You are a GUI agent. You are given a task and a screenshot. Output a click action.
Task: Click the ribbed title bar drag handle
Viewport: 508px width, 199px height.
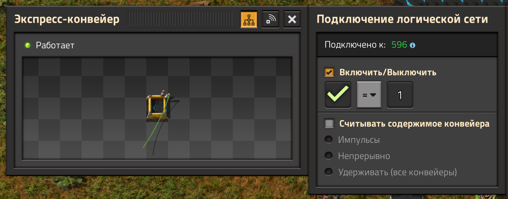tap(181, 19)
